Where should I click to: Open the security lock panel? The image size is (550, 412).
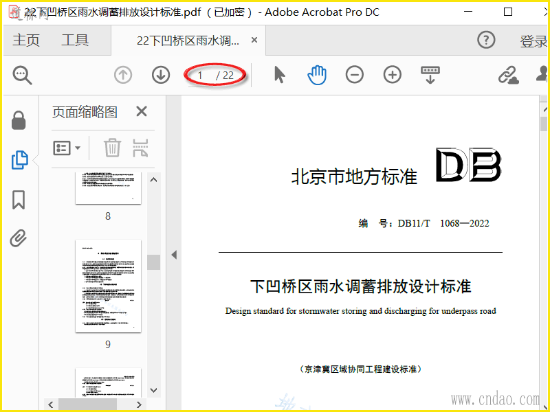click(x=19, y=121)
